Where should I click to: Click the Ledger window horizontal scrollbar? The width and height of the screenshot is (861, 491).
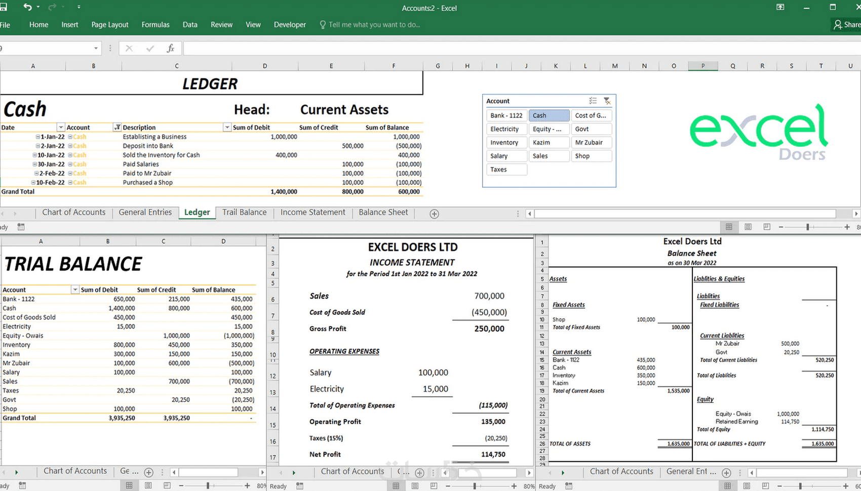(685, 214)
